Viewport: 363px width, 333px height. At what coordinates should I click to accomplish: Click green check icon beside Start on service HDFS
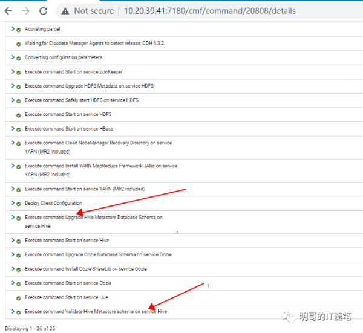pos(19,115)
